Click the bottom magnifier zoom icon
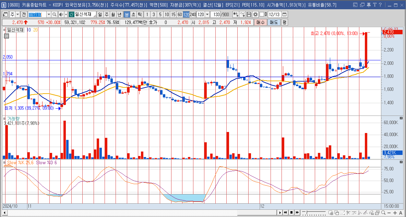This screenshot has width=406, height=217. 383,213
